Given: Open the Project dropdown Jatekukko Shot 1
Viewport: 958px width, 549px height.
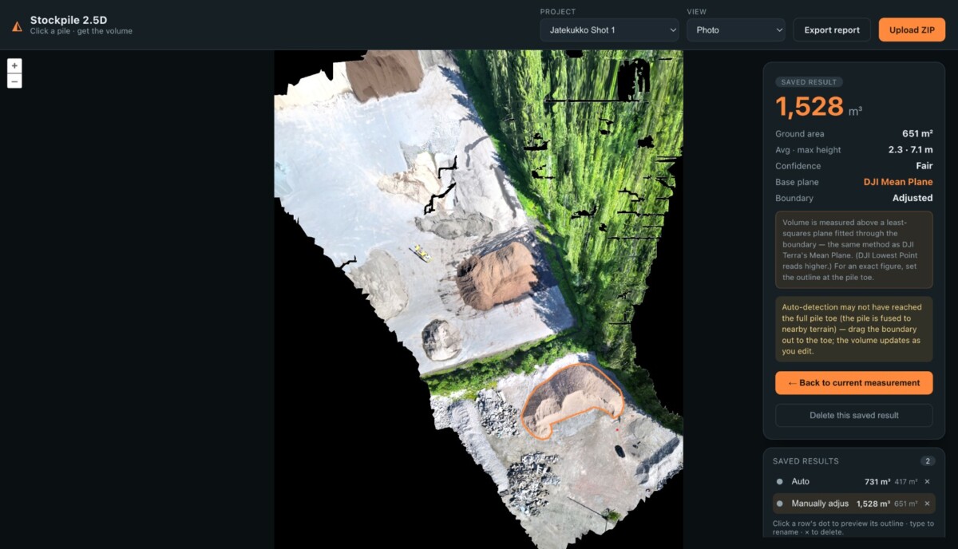Looking at the screenshot, I should click(609, 30).
